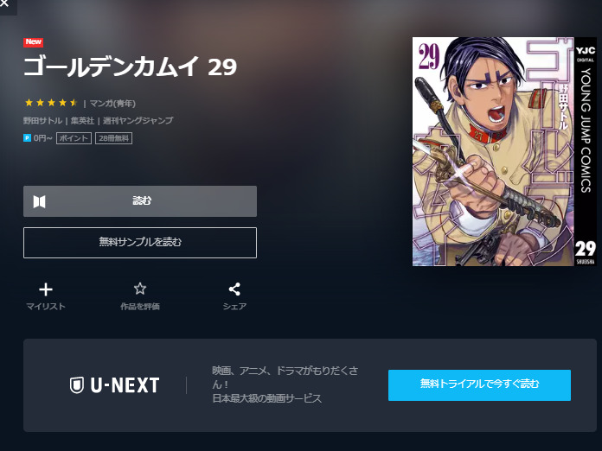Open magazine link 週刊ヤングジャンプ
The image size is (602, 451).
tap(138, 121)
